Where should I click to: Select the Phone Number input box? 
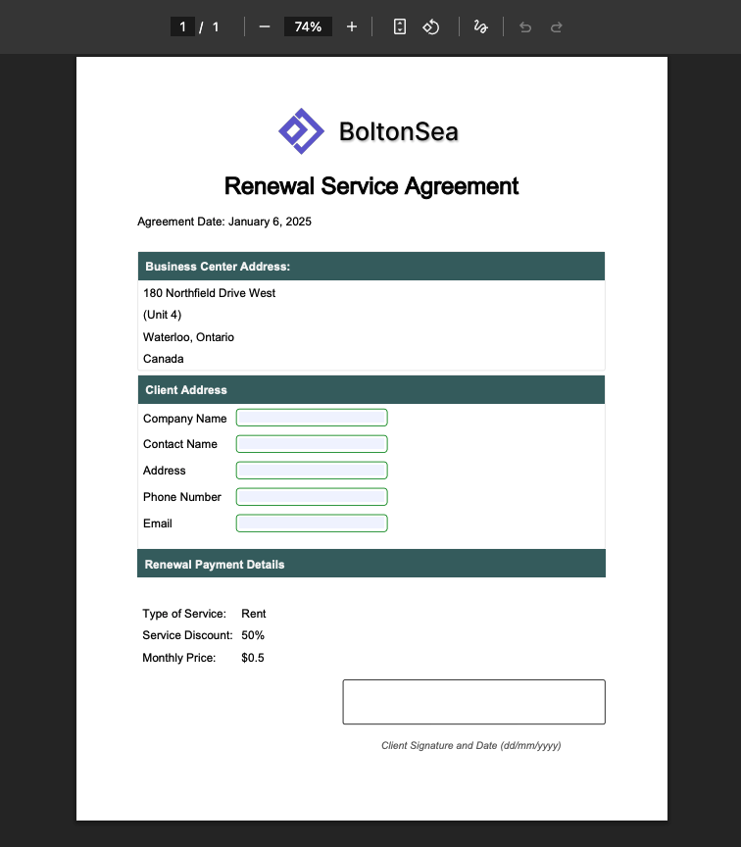click(312, 497)
